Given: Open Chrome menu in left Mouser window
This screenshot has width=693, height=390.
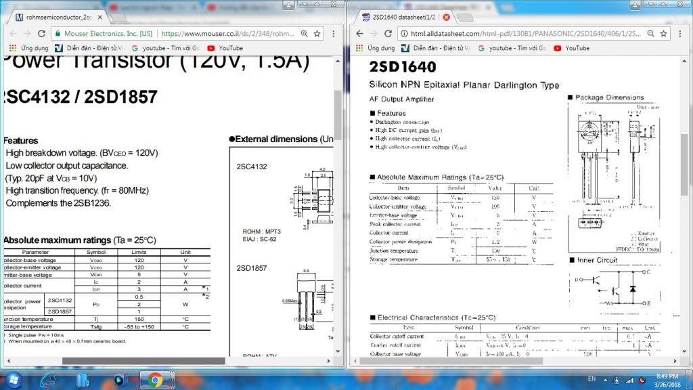Looking at the screenshot, I should (x=333, y=34).
